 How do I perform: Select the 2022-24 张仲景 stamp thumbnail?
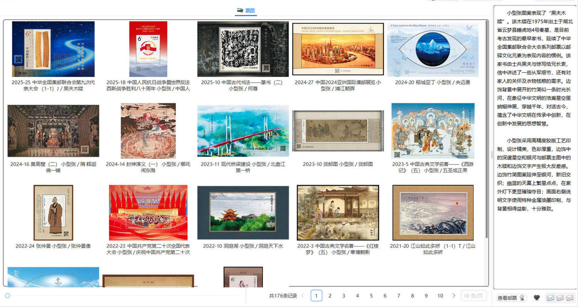(x=53, y=213)
